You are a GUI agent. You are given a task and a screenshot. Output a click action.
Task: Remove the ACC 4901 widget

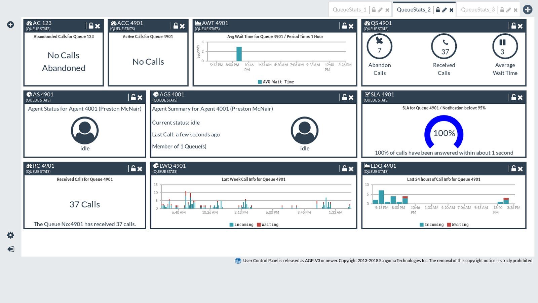(182, 26)
